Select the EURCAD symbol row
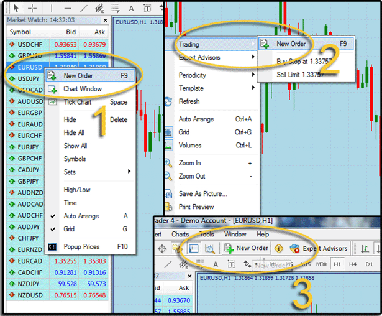 (x=57, y=261)
